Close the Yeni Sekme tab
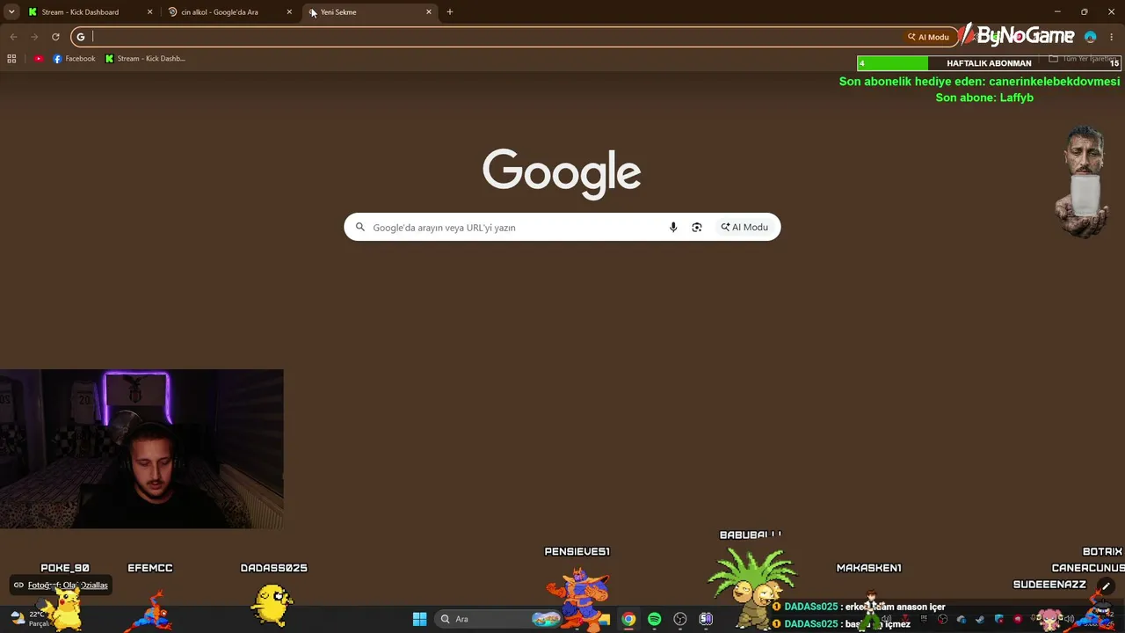 click(429, 12)
